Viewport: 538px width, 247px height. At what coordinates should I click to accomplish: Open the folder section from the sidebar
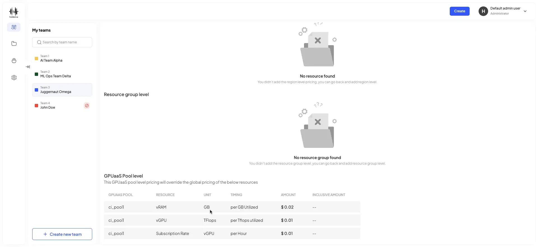click(14, 44)
